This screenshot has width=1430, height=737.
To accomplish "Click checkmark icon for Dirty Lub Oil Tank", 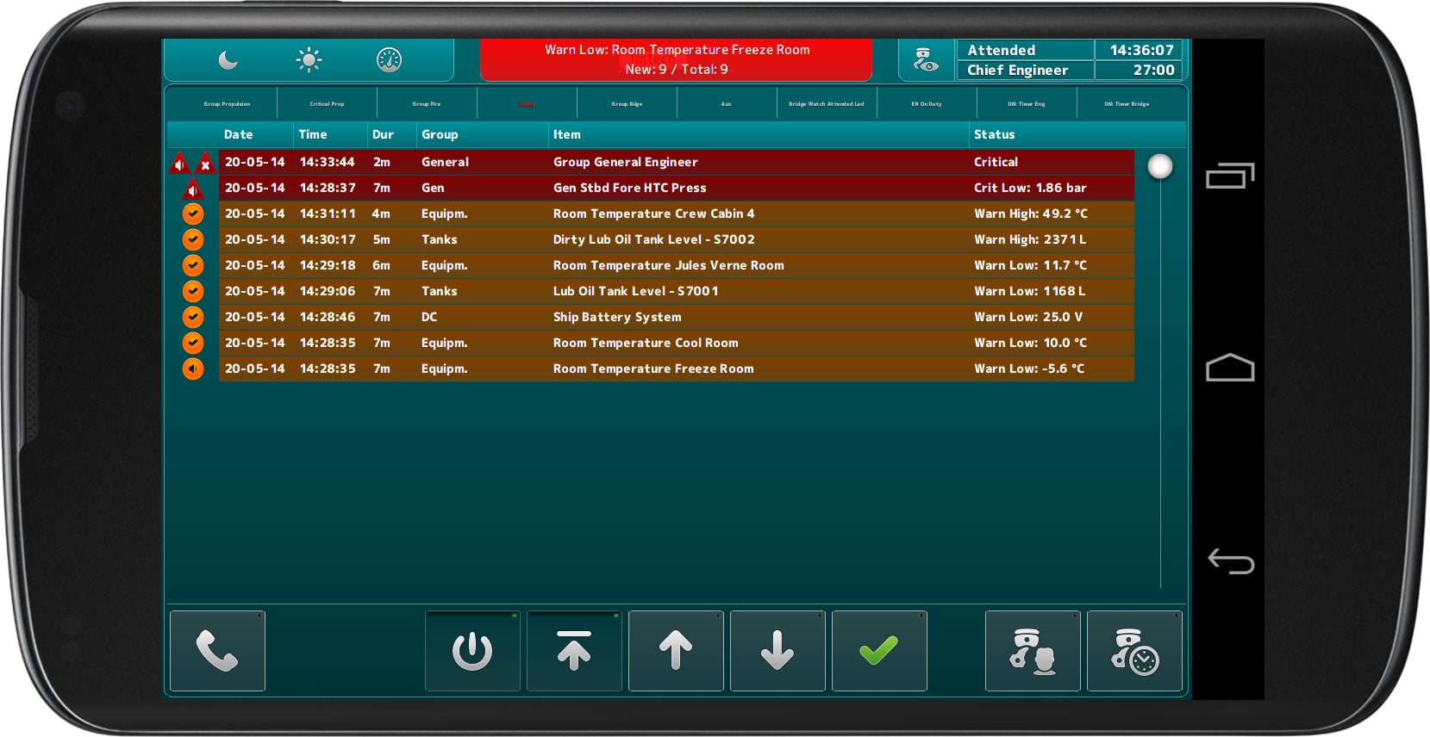I will [x=193, y=239].
